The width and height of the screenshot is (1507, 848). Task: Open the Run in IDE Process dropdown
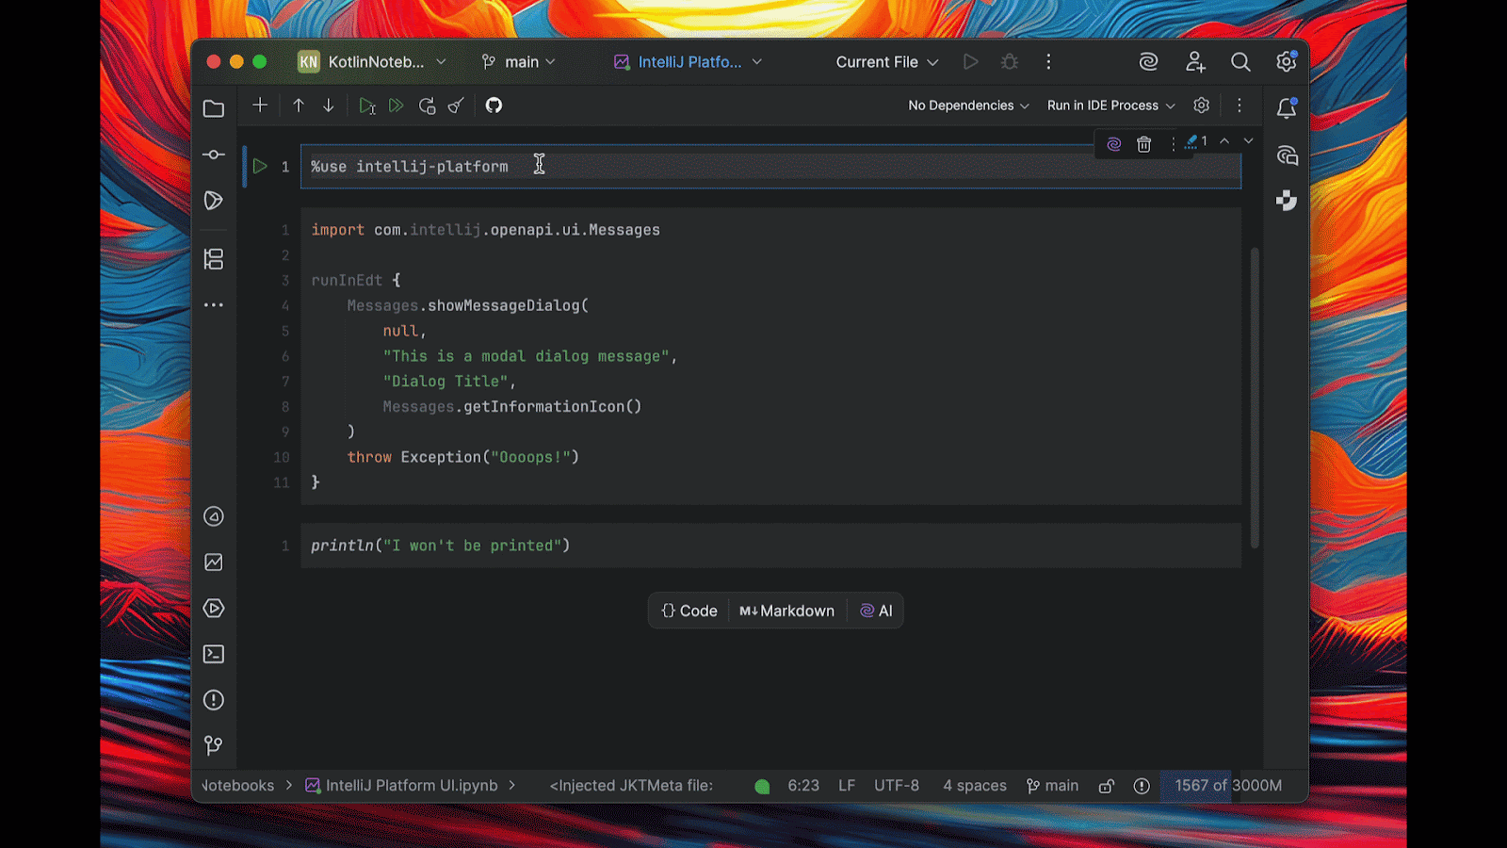1110,106
